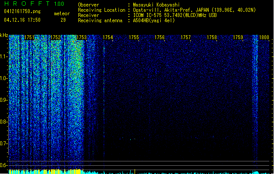Click the 0.8 kHz frequency axis label
Image resolution: width=274 pixels, height=174 pixels.
pyautogui.click(x=4, y=122)
